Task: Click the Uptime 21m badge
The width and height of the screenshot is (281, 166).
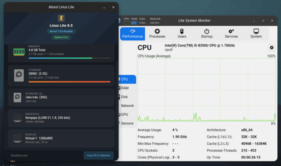Action: click(61, 37)
